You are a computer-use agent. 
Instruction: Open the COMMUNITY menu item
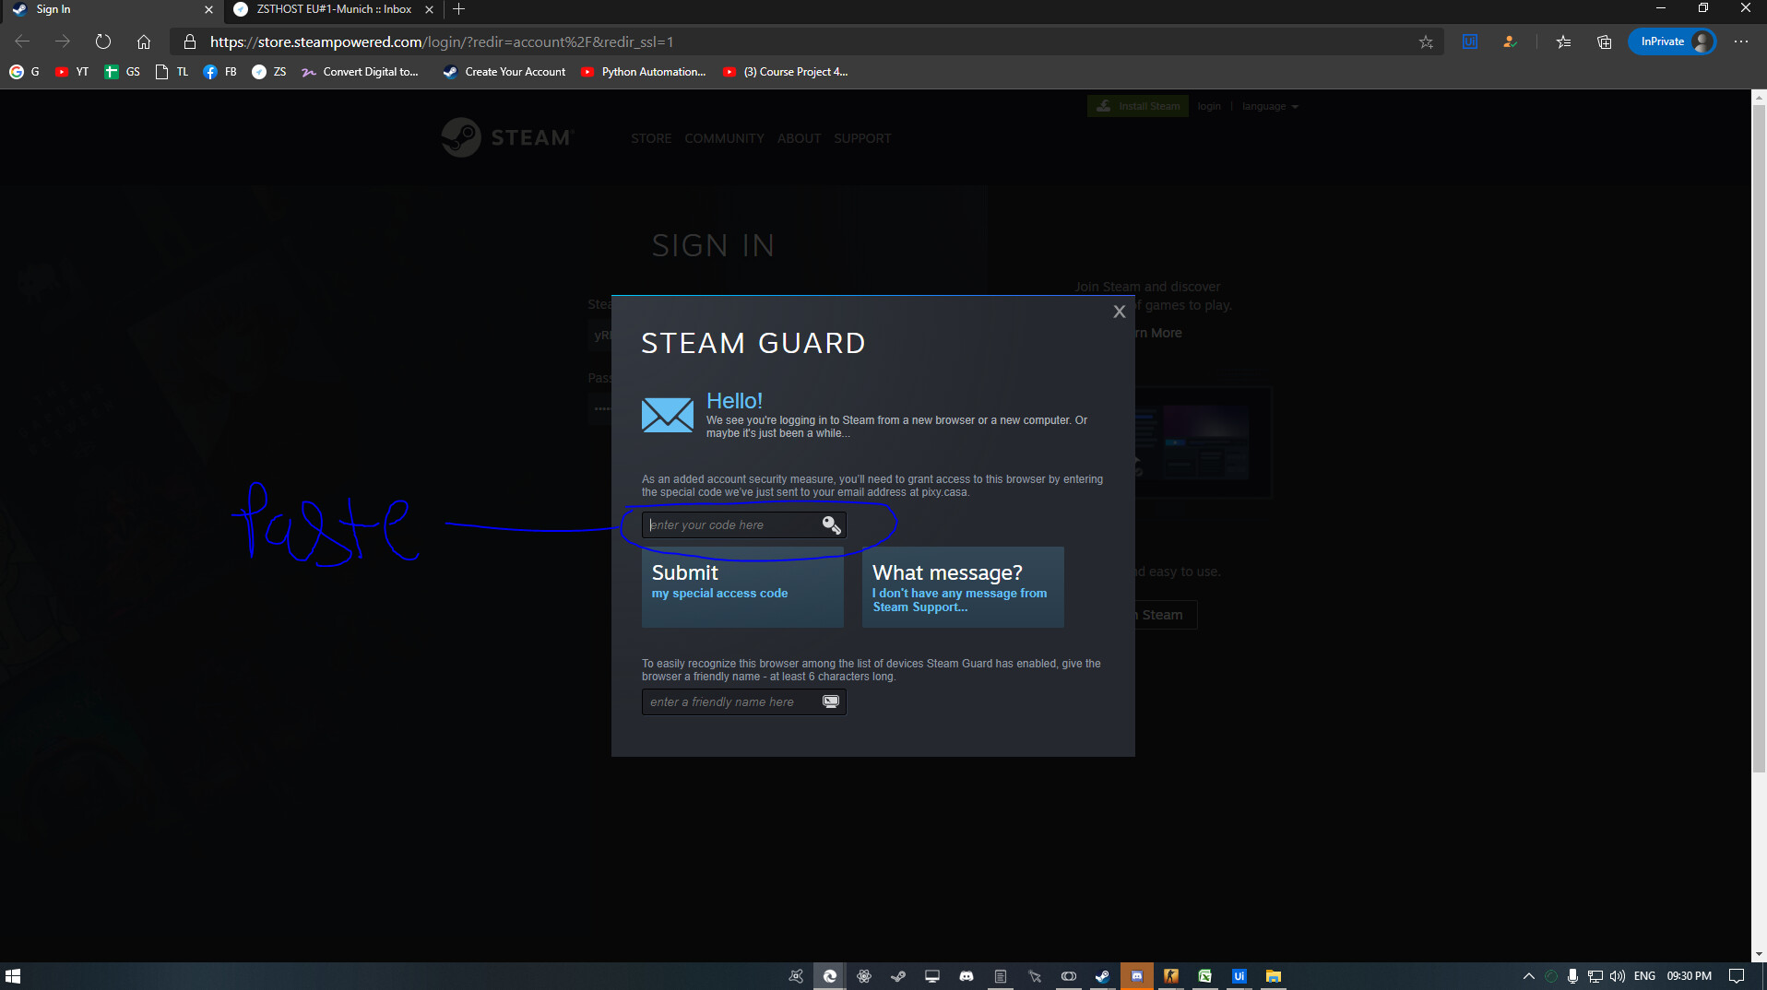click(x=724, y=138)
